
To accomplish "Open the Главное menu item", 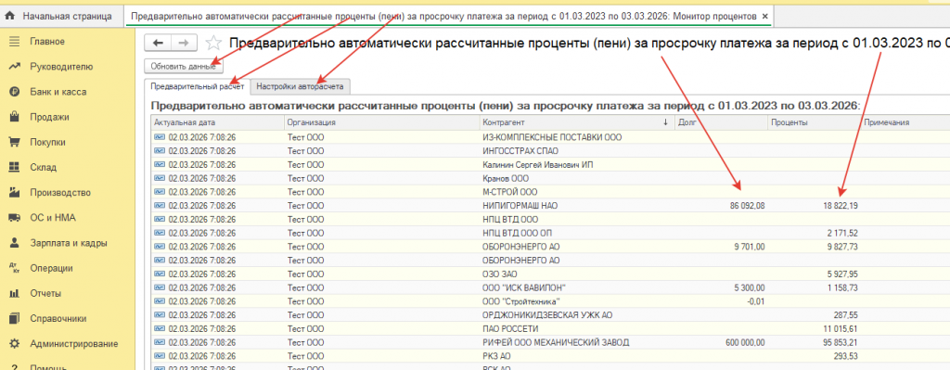I will coord(47,42).
